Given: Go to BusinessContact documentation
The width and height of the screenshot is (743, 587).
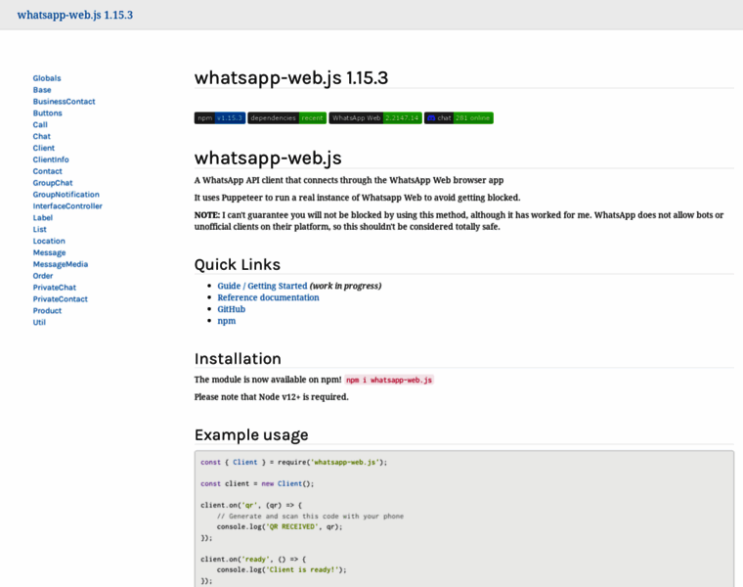Looking at the screenshot, I should pyautogui.click(x=64, y=102).
